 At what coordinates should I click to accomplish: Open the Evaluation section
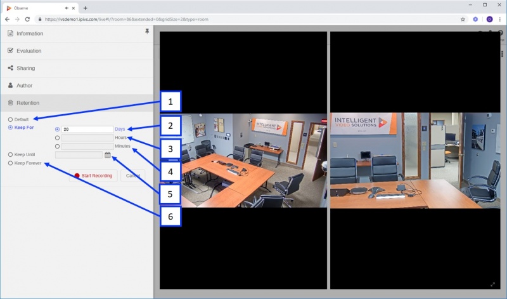tap(77, 51)
